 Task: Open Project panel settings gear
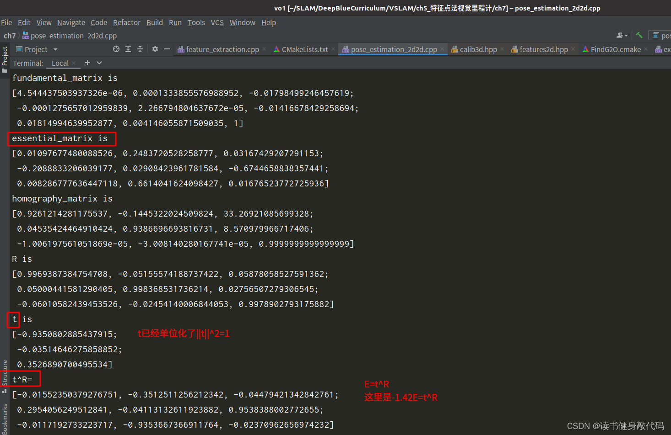(x=155, y=49)
